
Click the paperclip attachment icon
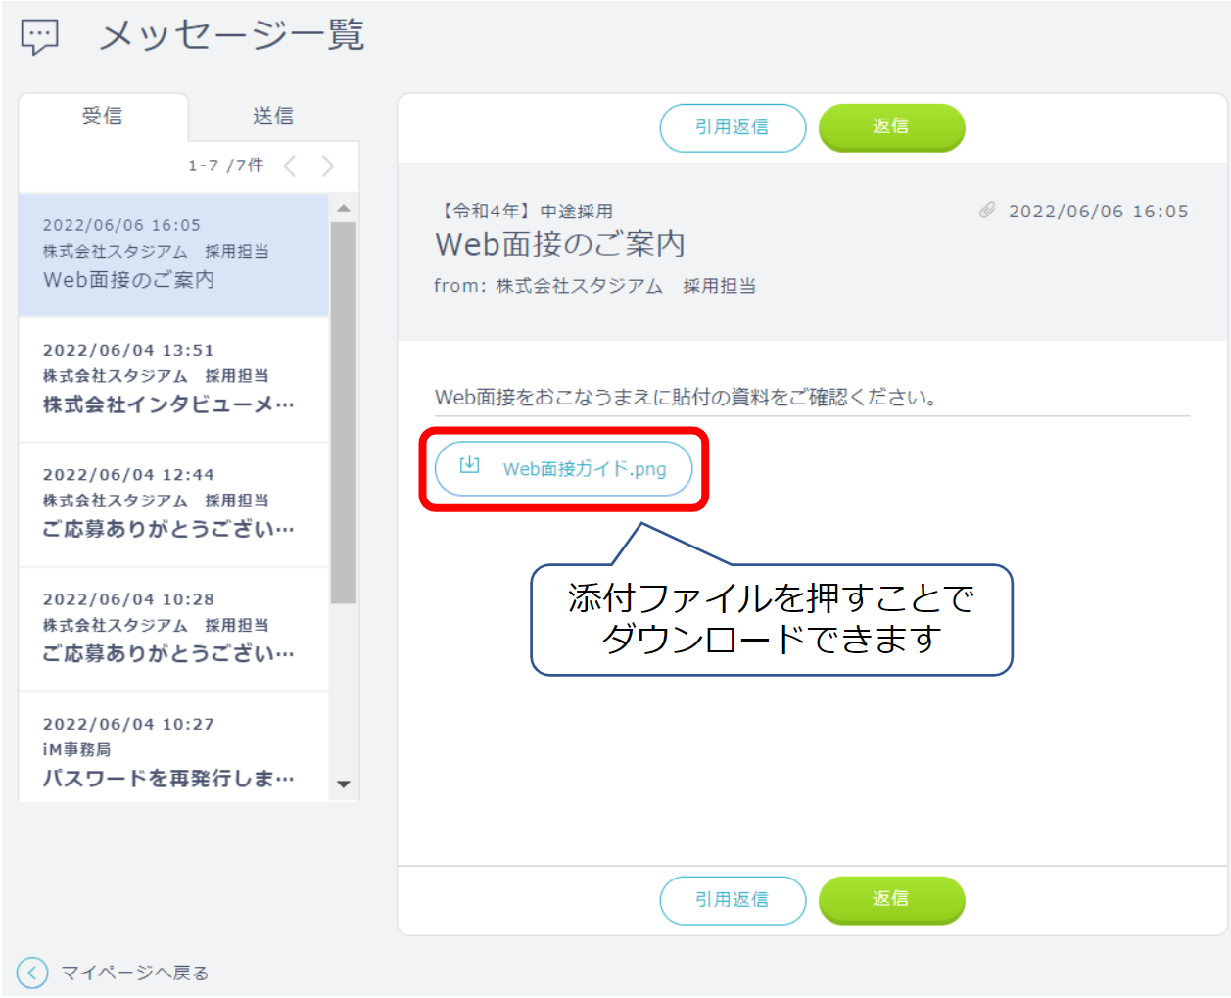987,211
